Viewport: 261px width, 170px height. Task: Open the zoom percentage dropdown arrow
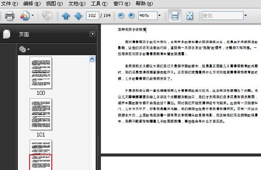pyautogui.click(x=160, y=16)
